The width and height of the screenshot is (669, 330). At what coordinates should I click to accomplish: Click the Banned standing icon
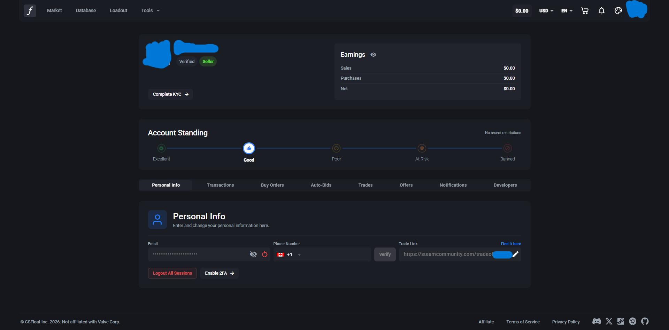[x=508, y=148]
